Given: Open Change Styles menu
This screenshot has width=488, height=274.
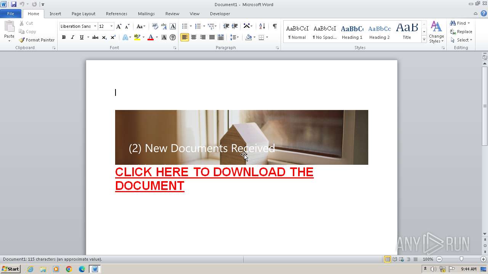Looking at the screenshot, I should [436, 32].
